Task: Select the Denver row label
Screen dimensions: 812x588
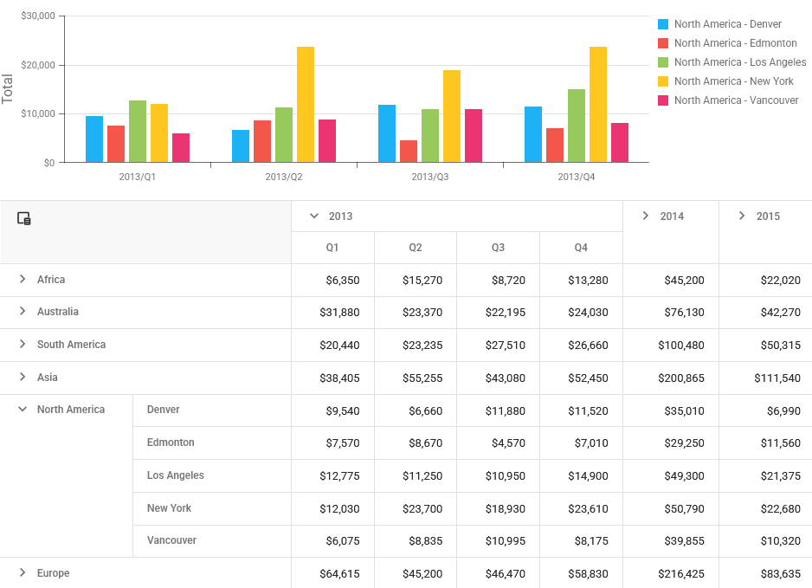Action: [x=163, y=410]
